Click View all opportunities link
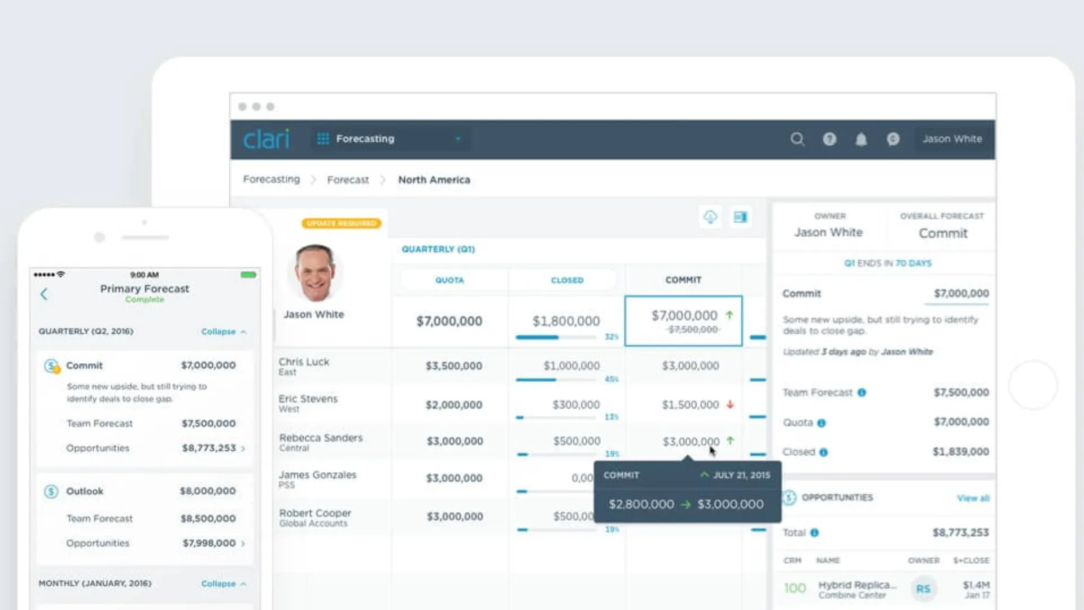The image size is (1084, 610). click(973, 498)
